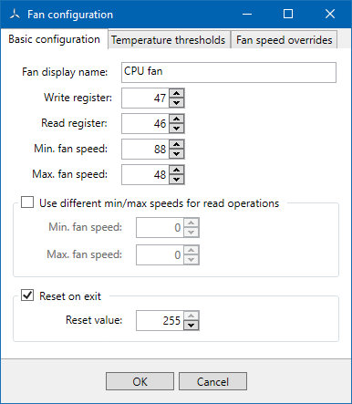Confirm settings with the OK button
Screen dimensions: 352x404
coord(140,381)
